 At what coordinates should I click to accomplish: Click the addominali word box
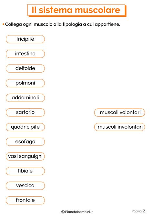pyautogui.click(x=25, y=98)
